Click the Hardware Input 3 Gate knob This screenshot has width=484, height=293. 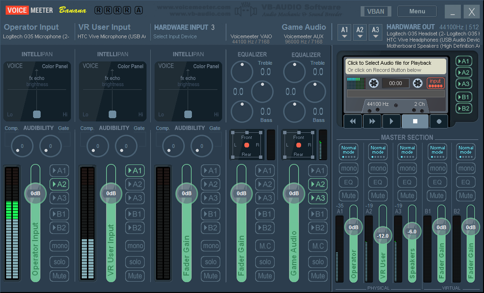(x=201, y=146)
